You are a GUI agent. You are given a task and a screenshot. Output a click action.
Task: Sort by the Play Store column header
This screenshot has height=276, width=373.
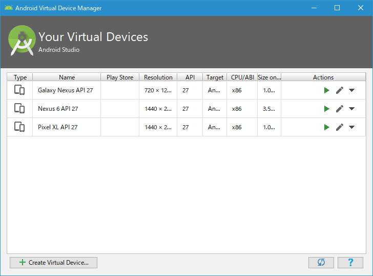(x=120, y=77)
